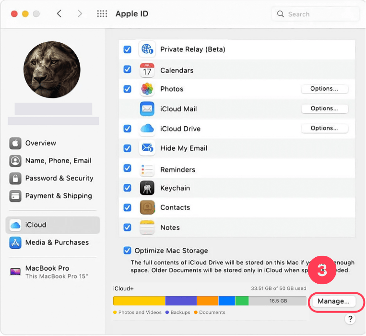Screen dimensions: 366x336
Task: Select iCloud in the sidebar
Action: click(53, 225)
